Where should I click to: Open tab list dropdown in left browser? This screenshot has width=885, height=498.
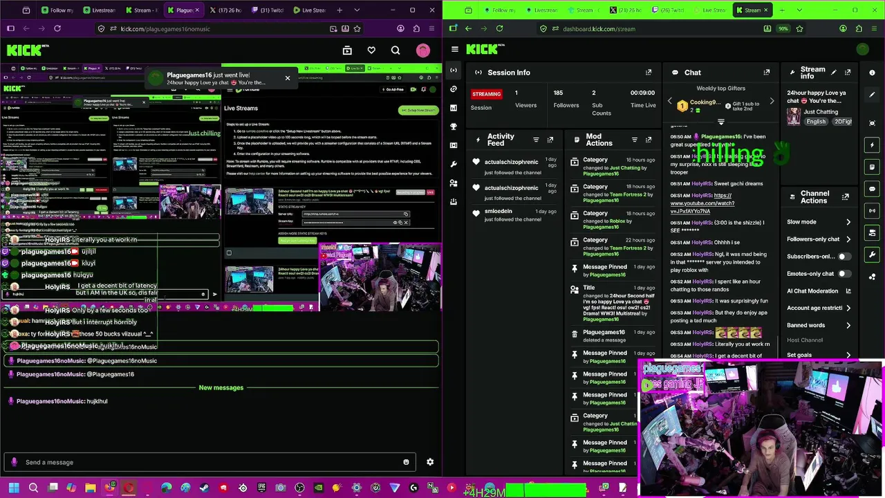[x=357, y=10]
